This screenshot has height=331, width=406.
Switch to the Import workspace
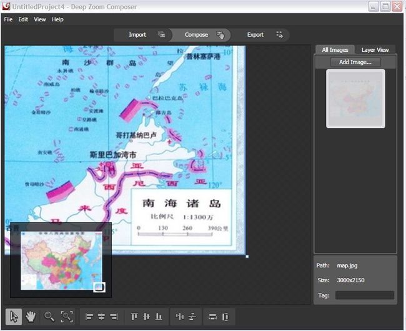click(143, 35)
